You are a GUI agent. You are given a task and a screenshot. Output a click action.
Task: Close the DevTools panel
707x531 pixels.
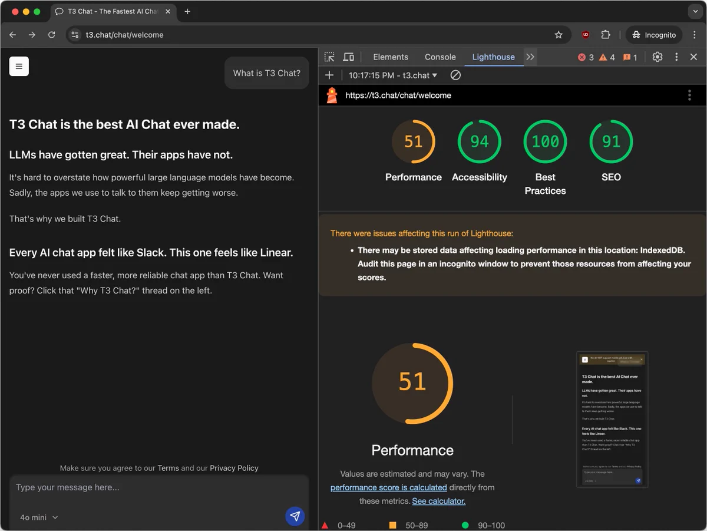(693, 57)
